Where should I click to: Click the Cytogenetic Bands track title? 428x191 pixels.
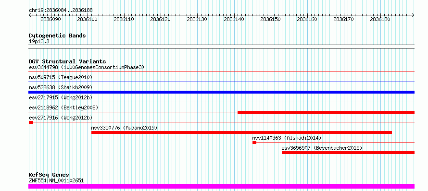point(57,36)
